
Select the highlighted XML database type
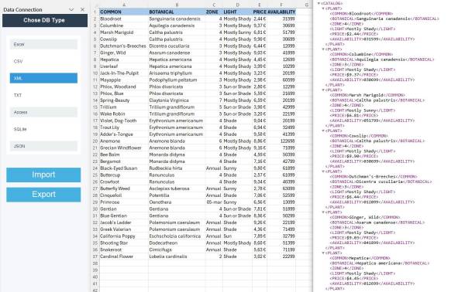43,78
